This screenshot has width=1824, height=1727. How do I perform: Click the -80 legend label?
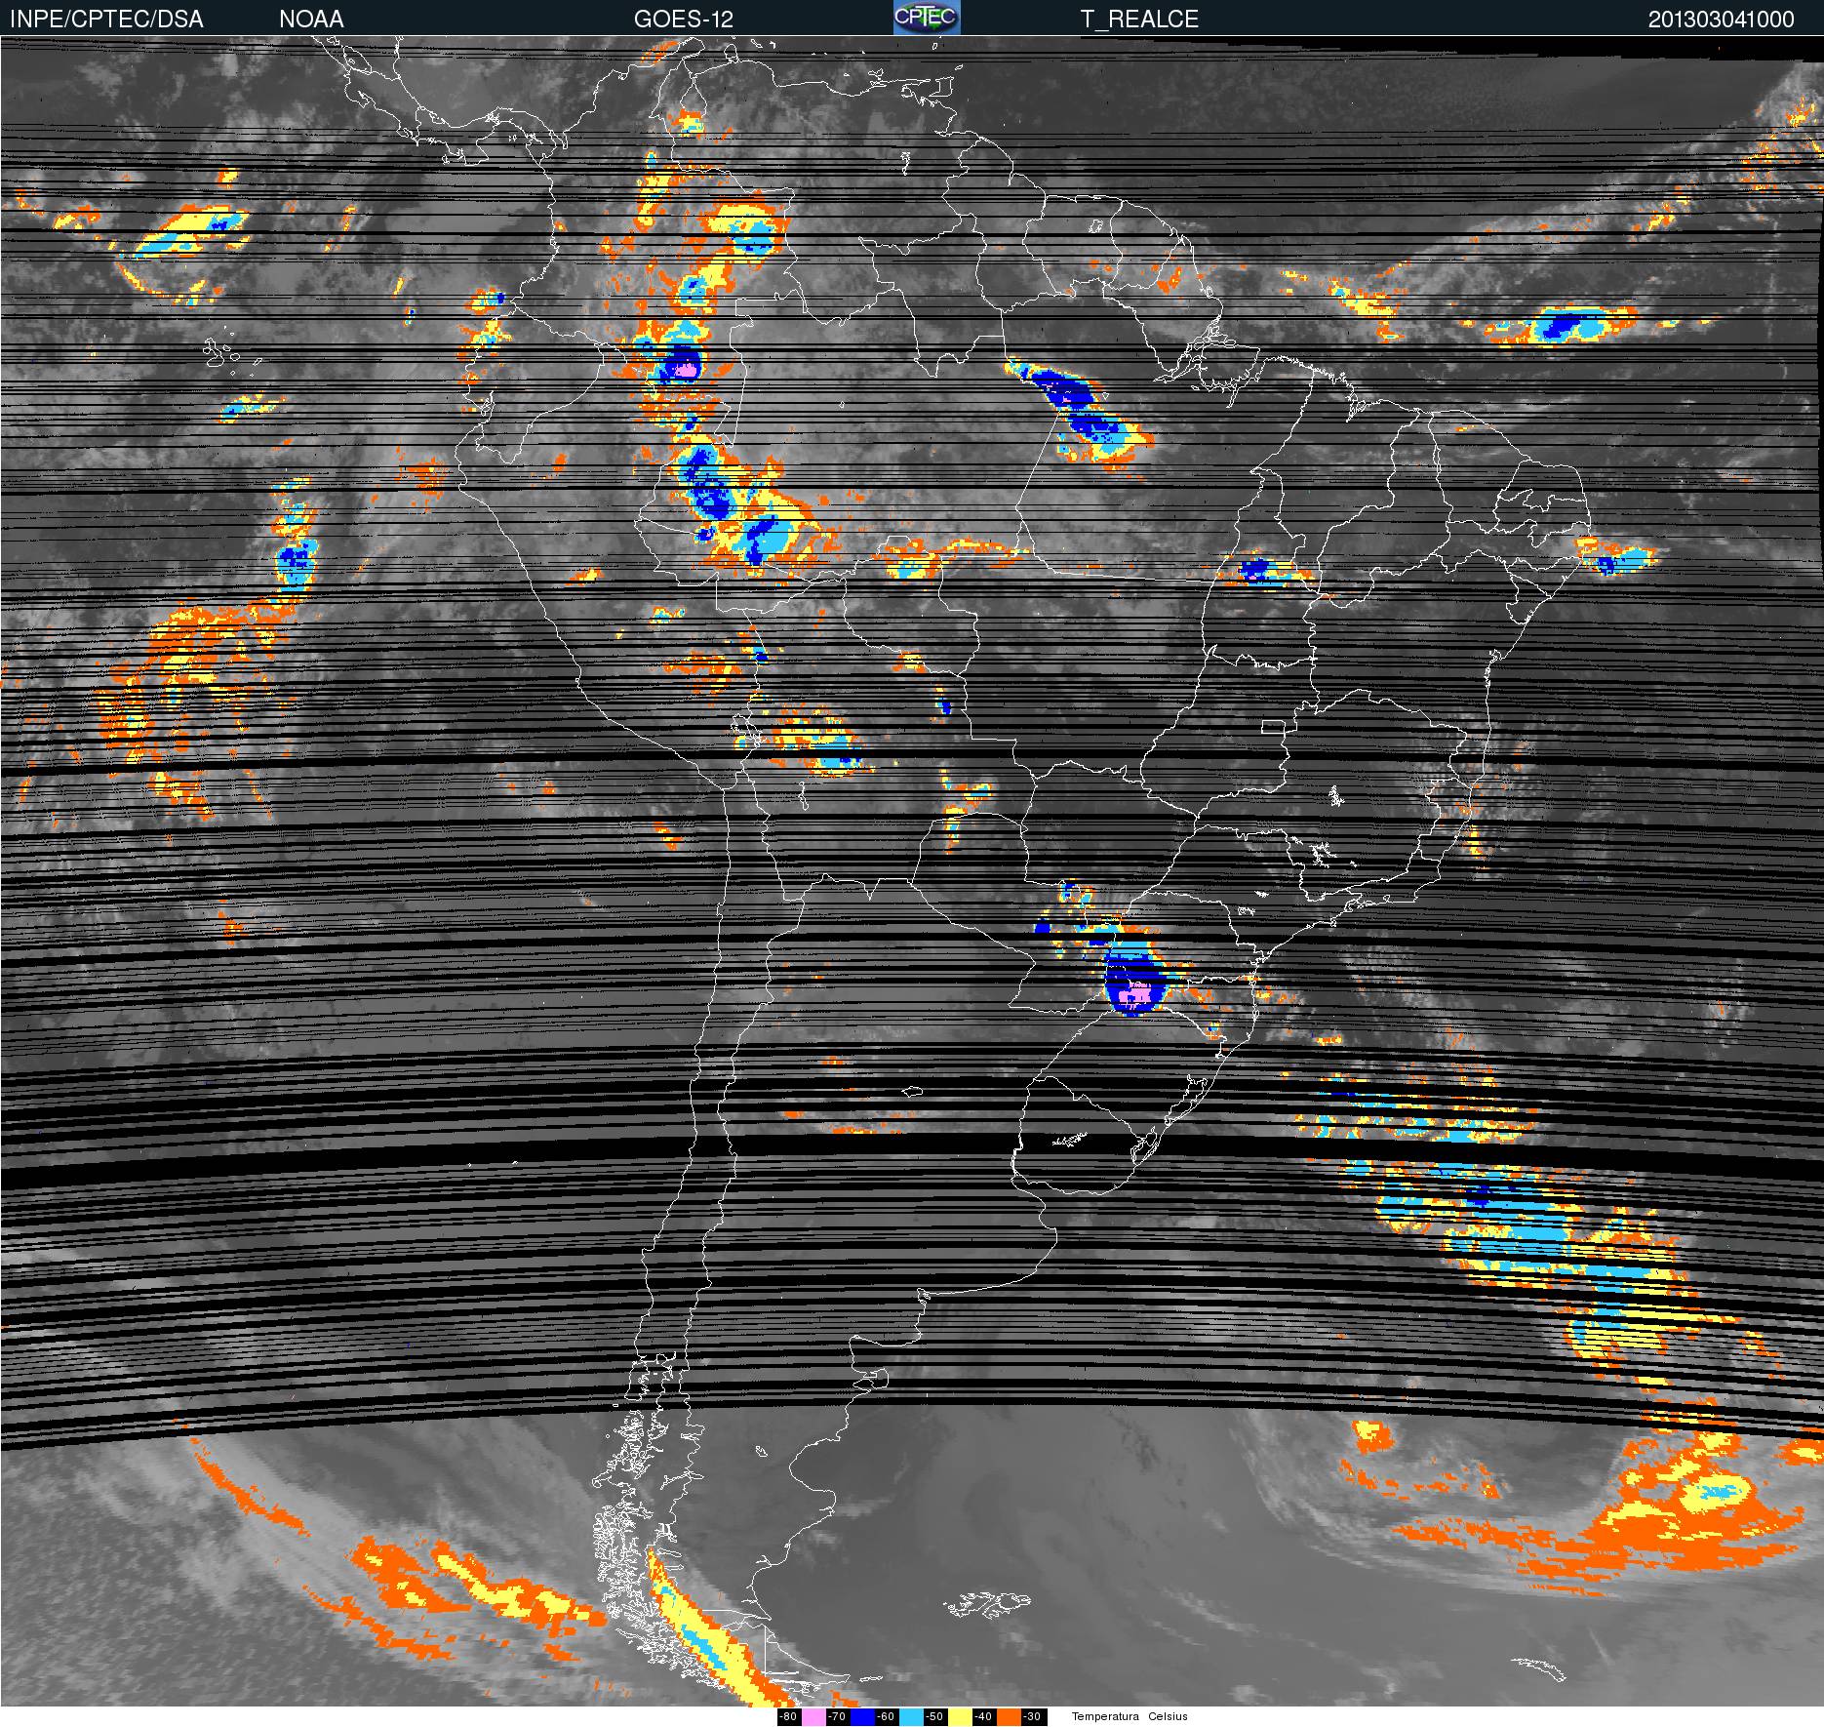[789, 1716]
